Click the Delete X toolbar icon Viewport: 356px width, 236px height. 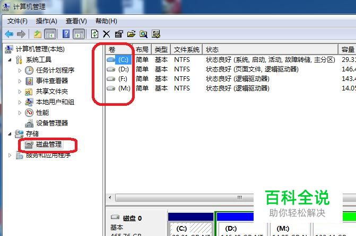coord(106,34)
